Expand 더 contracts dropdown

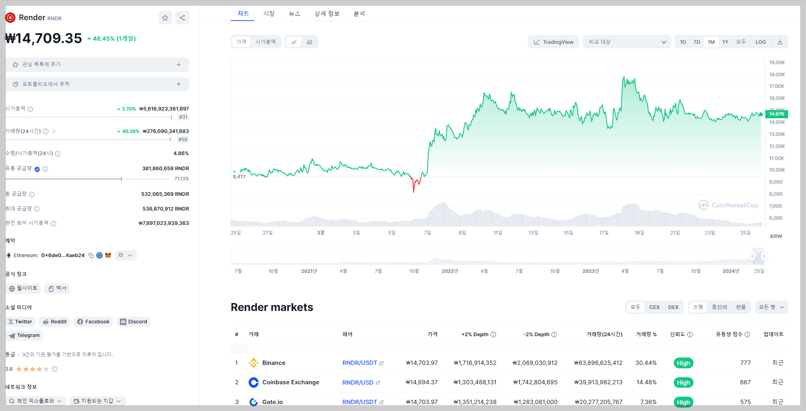pyautogui.click(x=126, y=255)
